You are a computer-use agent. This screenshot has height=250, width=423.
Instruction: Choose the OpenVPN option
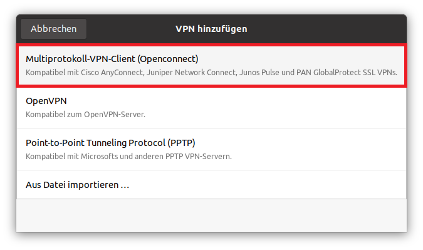[x=212, y=107]
